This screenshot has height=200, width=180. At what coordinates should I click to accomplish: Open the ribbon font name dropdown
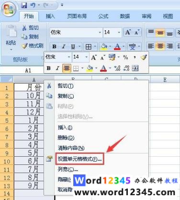coord(100,33)
